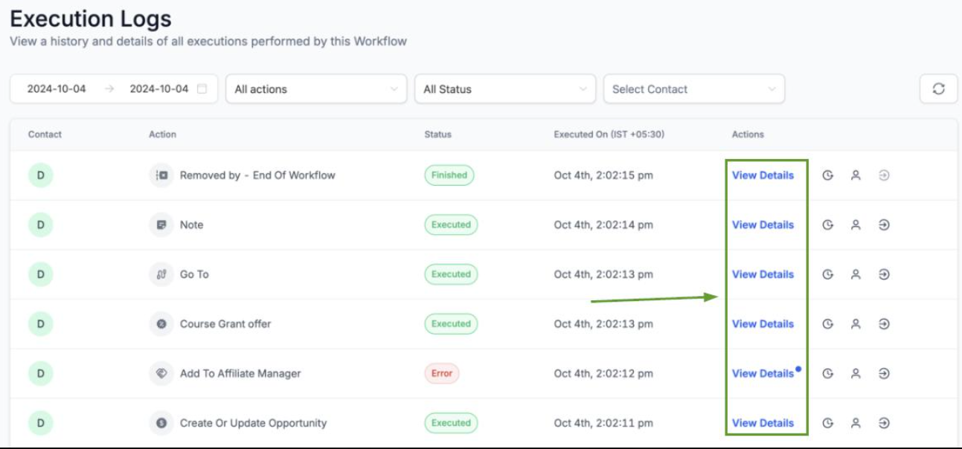The width and height of the screenshot is (962, 449).
Task: Click the enter-arrow icon in the Removed by row
Action: 884,175
